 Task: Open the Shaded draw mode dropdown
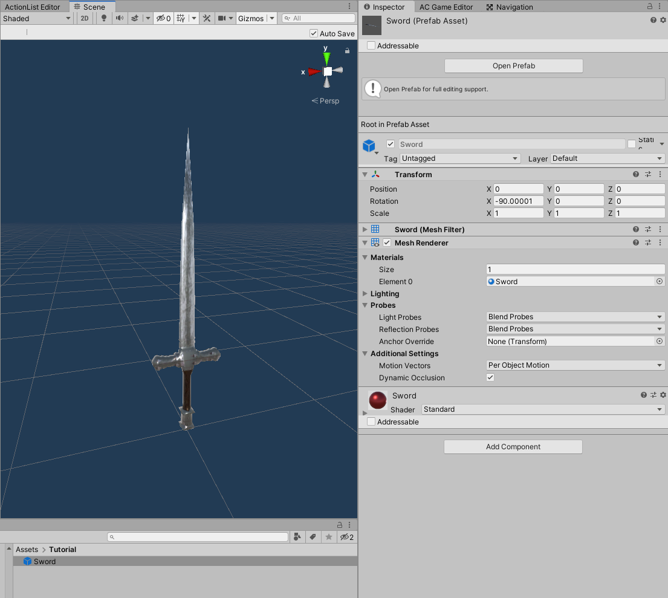tap(37, 18)
